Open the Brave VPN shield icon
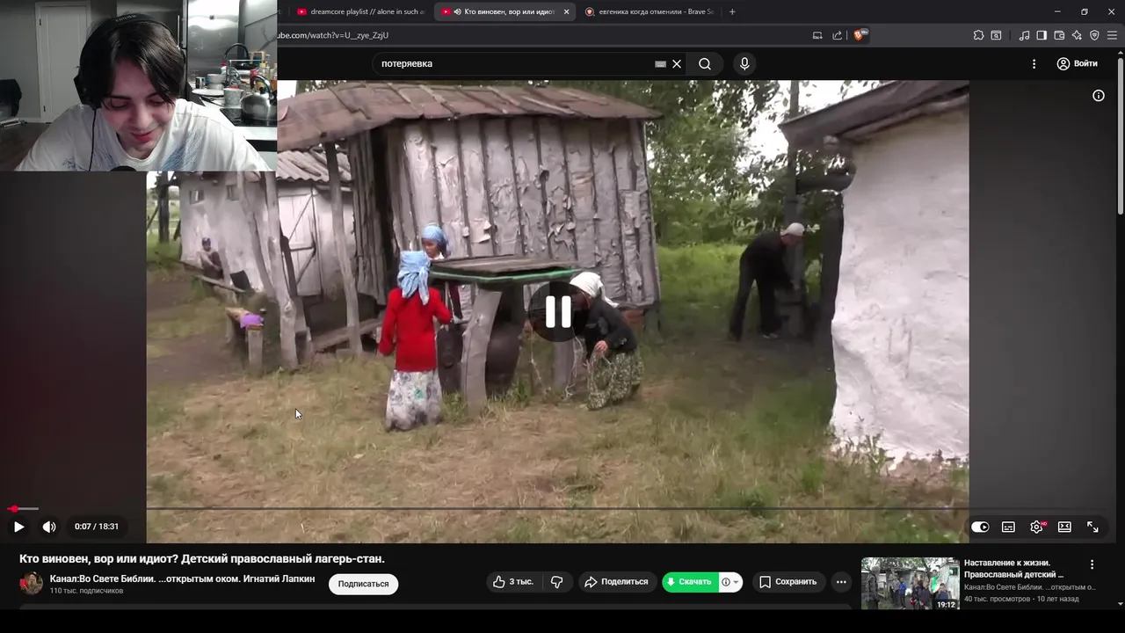 [1094, 35]
